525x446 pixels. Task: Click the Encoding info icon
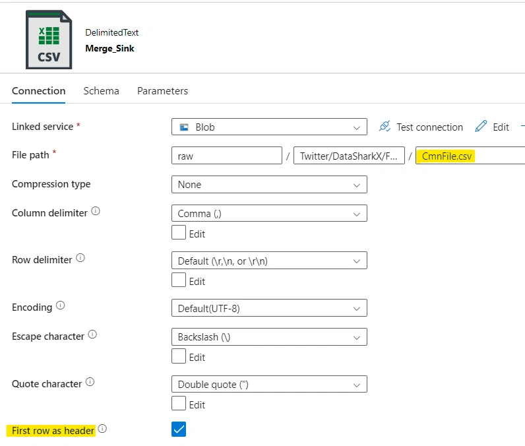pyautogui.click(x=60, y=305)
